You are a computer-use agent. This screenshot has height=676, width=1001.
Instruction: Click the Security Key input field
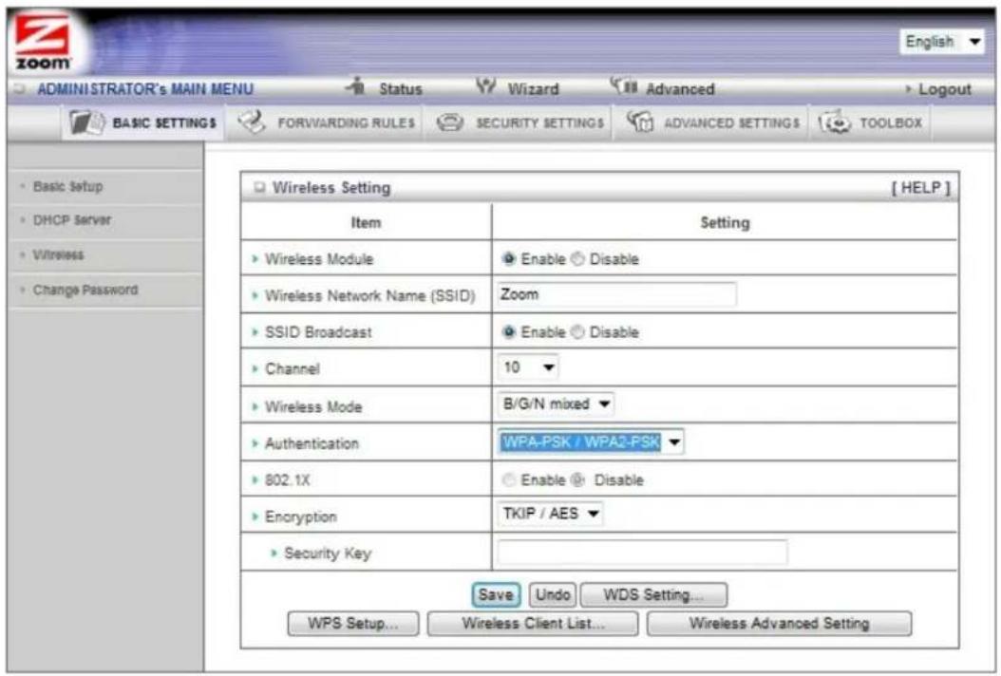[x=642, y=553]
